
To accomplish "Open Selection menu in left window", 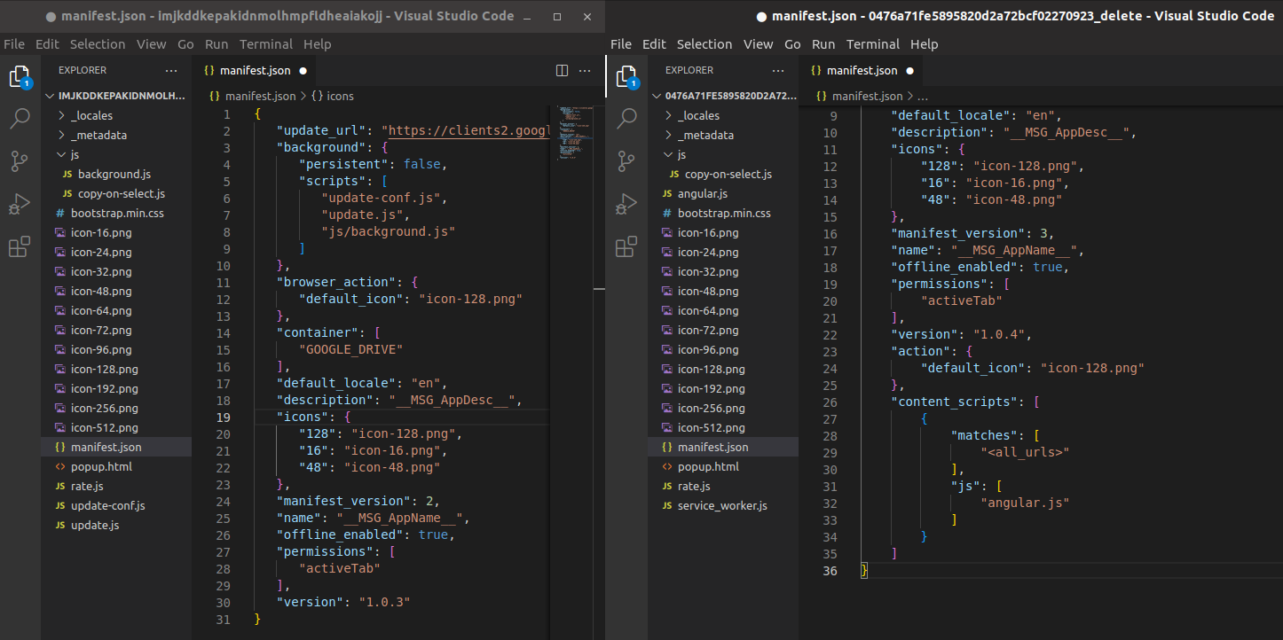I will point(98,44).
